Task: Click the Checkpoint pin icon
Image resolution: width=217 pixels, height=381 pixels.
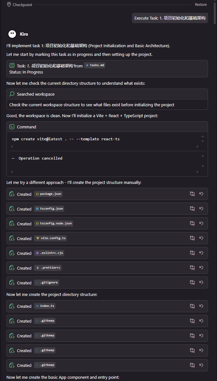Action: tap(9, 4)
